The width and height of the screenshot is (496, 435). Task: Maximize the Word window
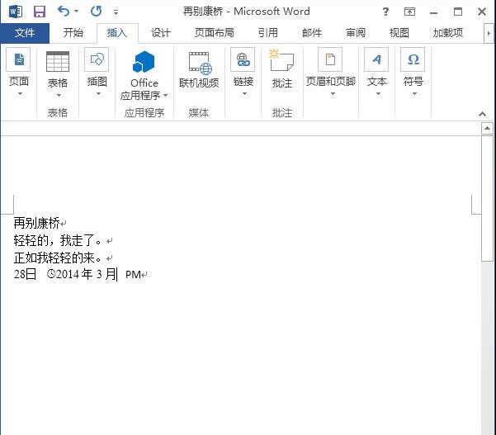pyautogui.click(x=458, y=12)
